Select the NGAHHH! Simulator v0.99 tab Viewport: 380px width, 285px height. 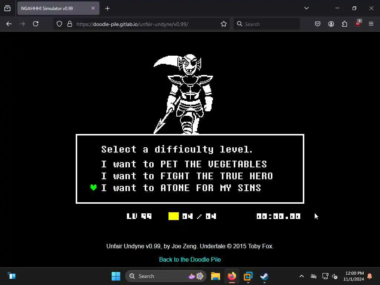(58, 8)
